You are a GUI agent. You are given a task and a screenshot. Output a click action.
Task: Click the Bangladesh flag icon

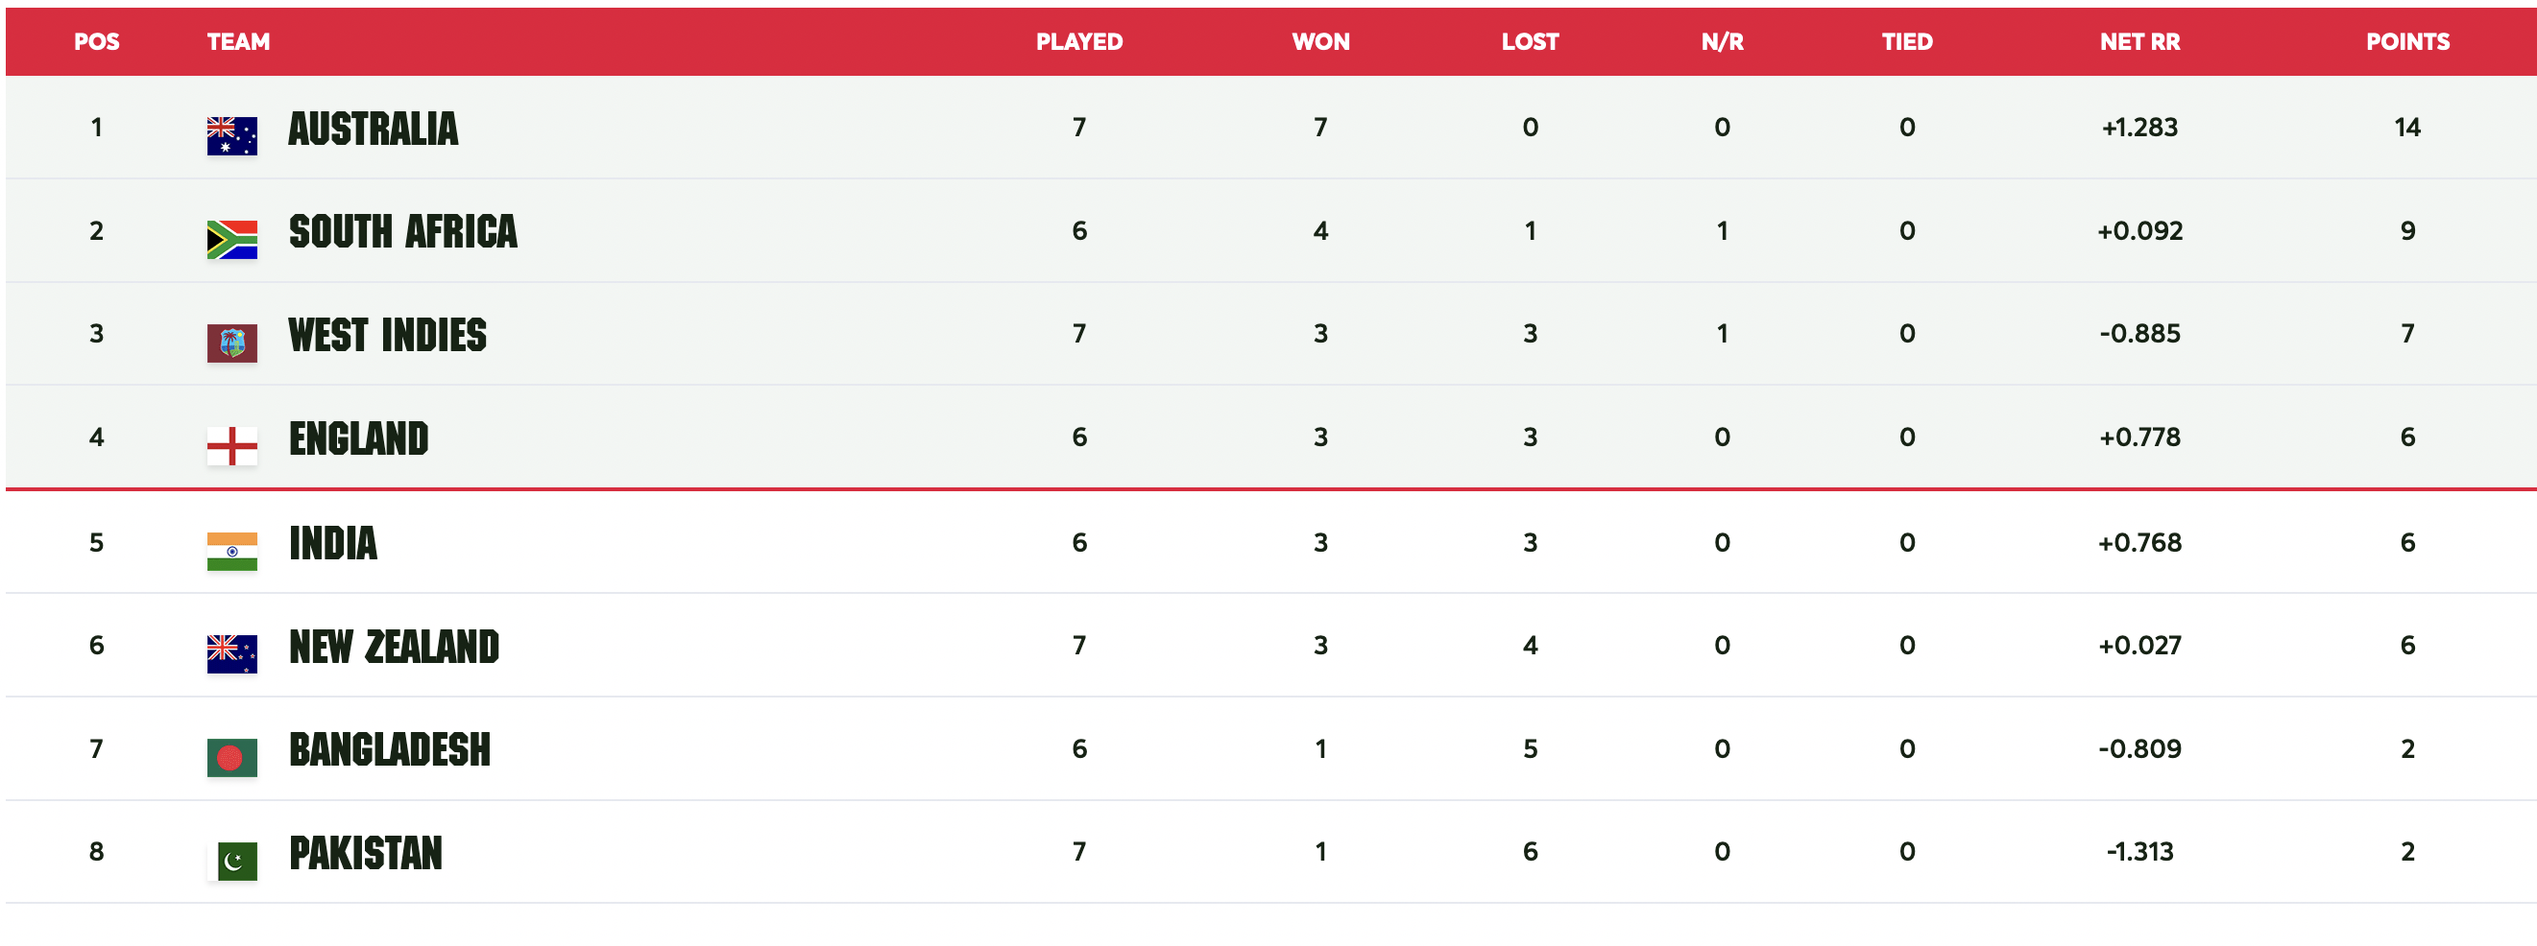point(231,757)
